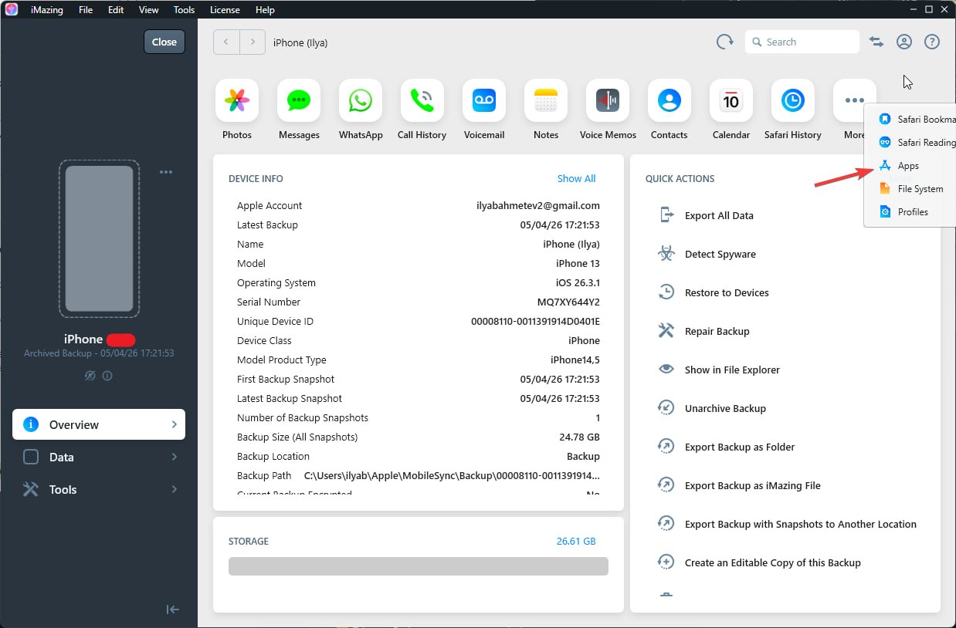
Task: Open the device options ellipsis menu
Action: point(166,172)
